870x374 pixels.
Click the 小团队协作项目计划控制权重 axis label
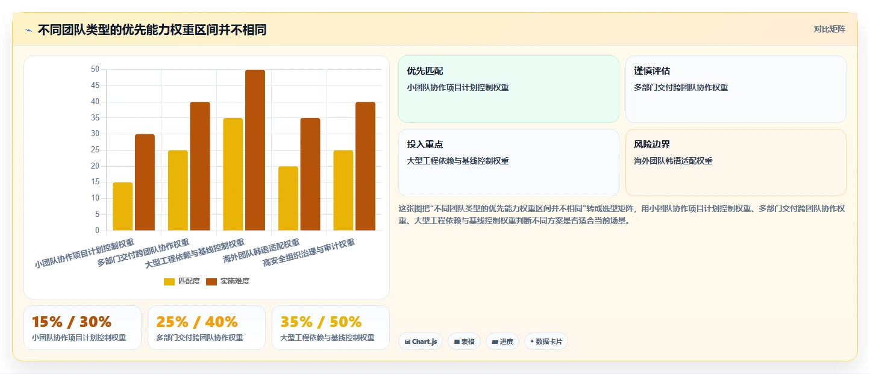(x=84, y=253)
